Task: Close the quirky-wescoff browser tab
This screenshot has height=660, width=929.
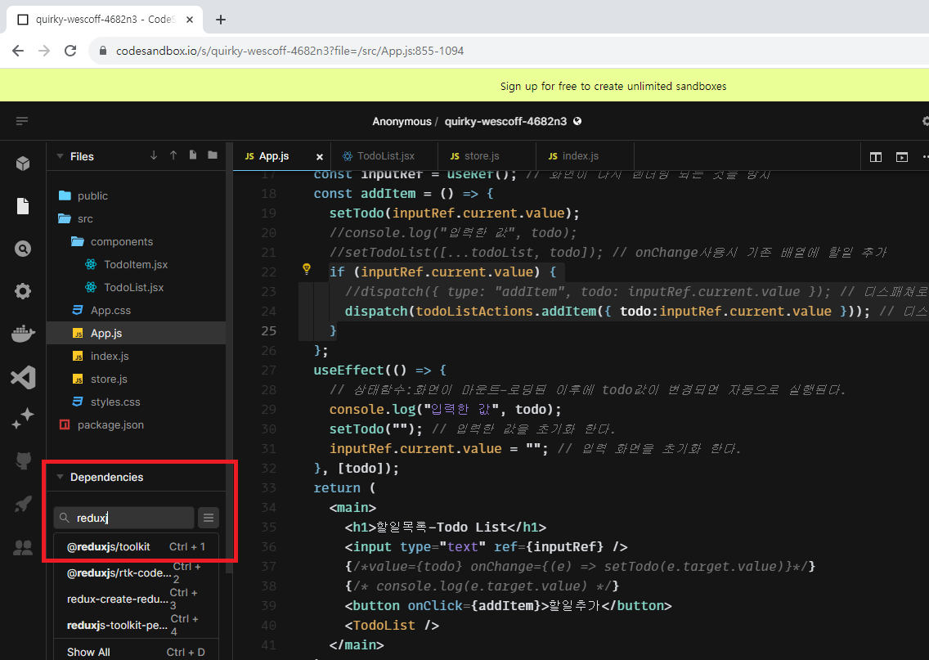Action: click(190, 20)
